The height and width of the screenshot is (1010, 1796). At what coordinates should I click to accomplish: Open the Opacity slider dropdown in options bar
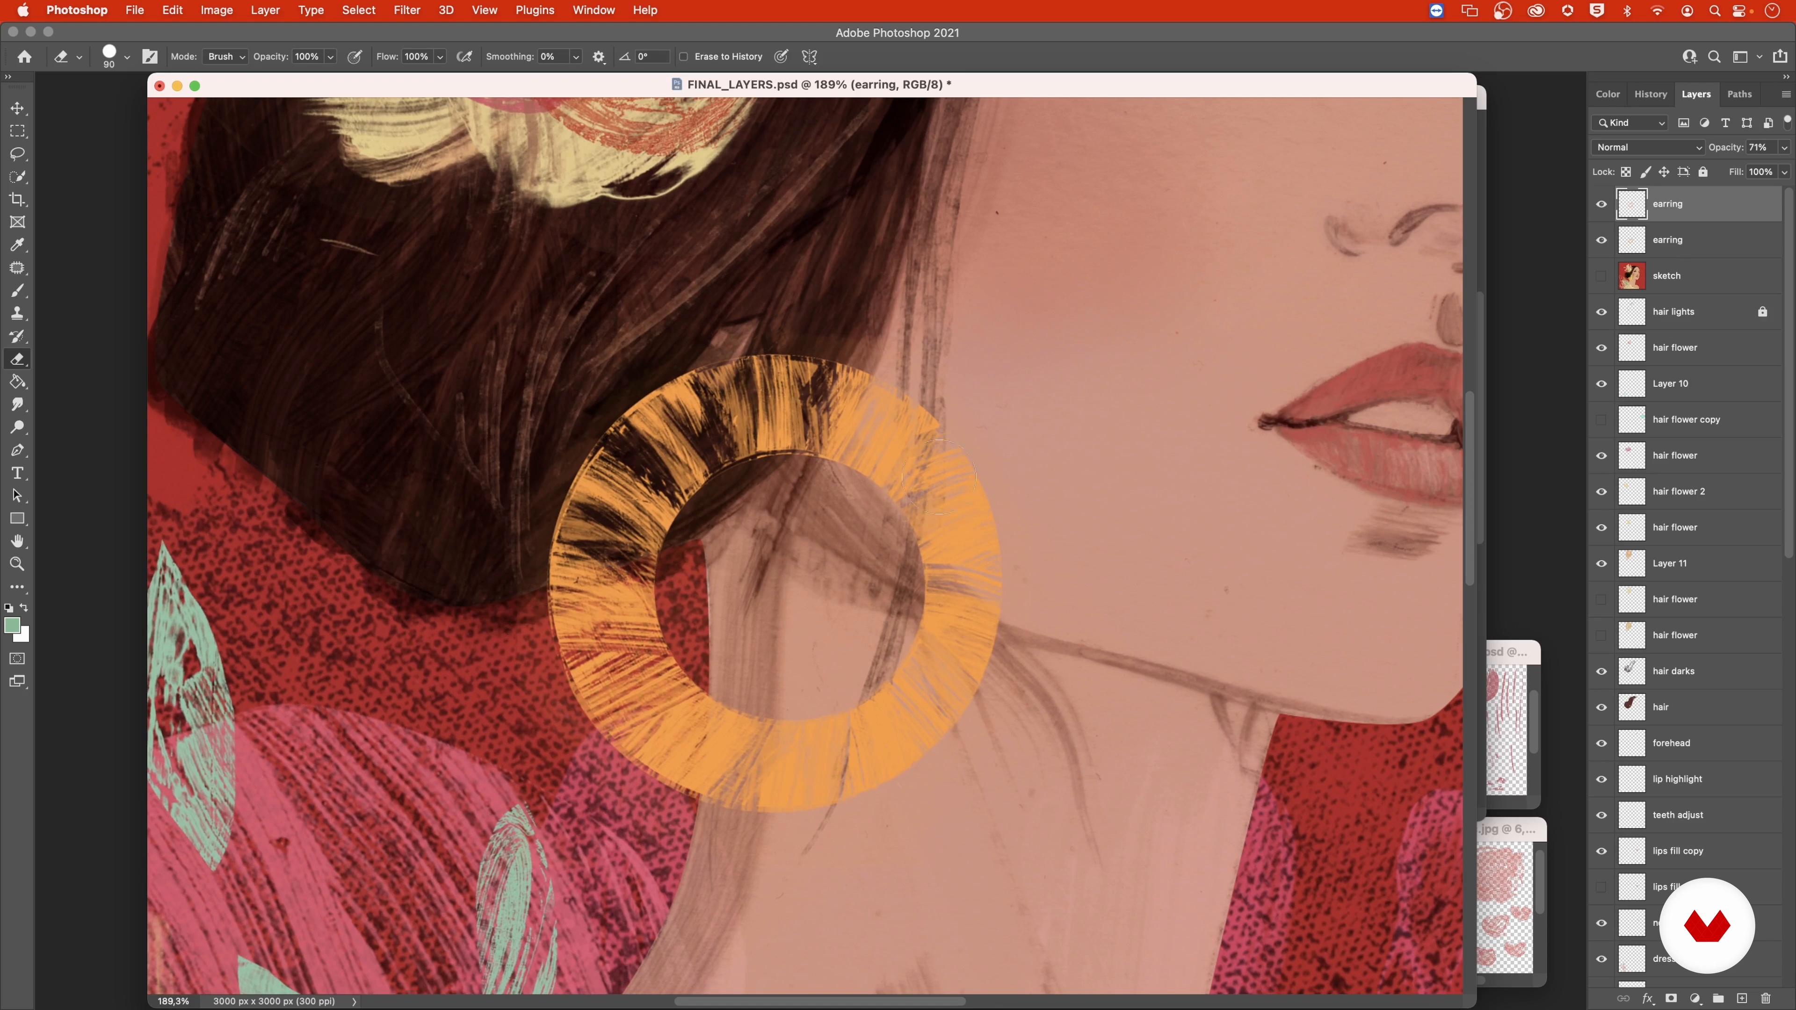pyautogui.click(x=331, y=57)
